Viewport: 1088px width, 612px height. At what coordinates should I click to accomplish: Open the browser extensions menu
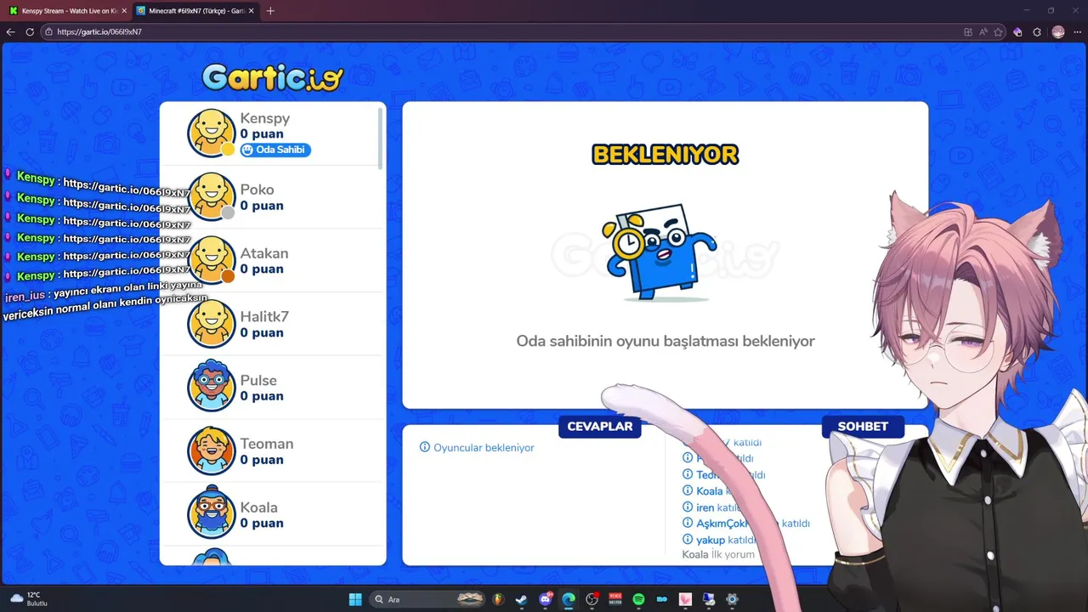(1037, 31)
